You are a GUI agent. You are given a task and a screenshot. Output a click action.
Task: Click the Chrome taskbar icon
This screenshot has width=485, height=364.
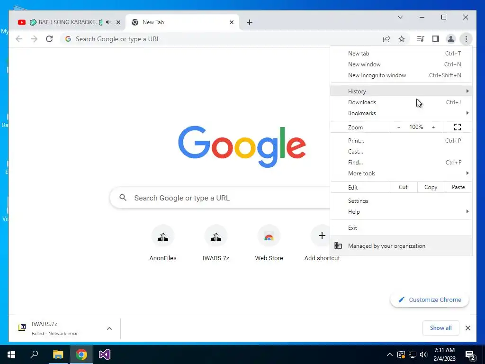[x=81, y=355]
